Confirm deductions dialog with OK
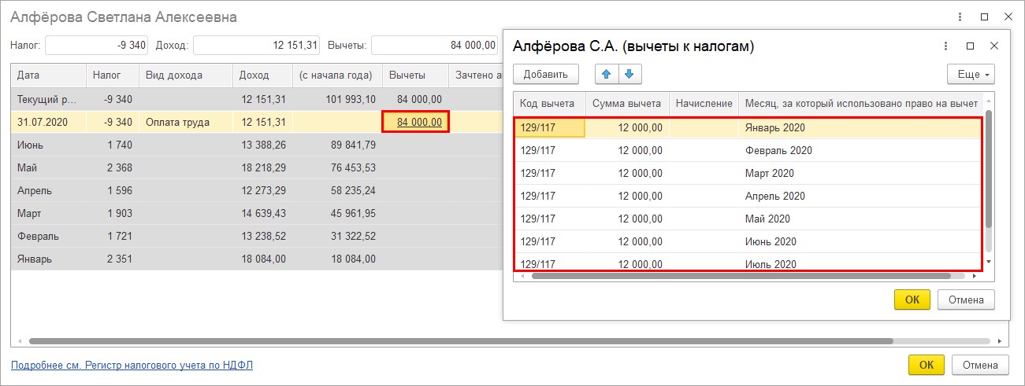The width and height of the screenshot is (1025, 386). tap(912, 300)
